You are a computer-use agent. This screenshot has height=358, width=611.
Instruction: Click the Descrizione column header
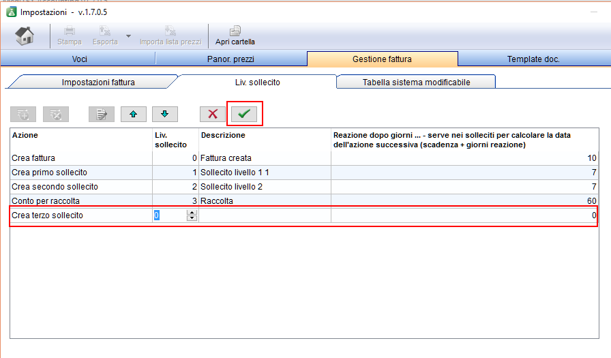[x=265, y=140]
